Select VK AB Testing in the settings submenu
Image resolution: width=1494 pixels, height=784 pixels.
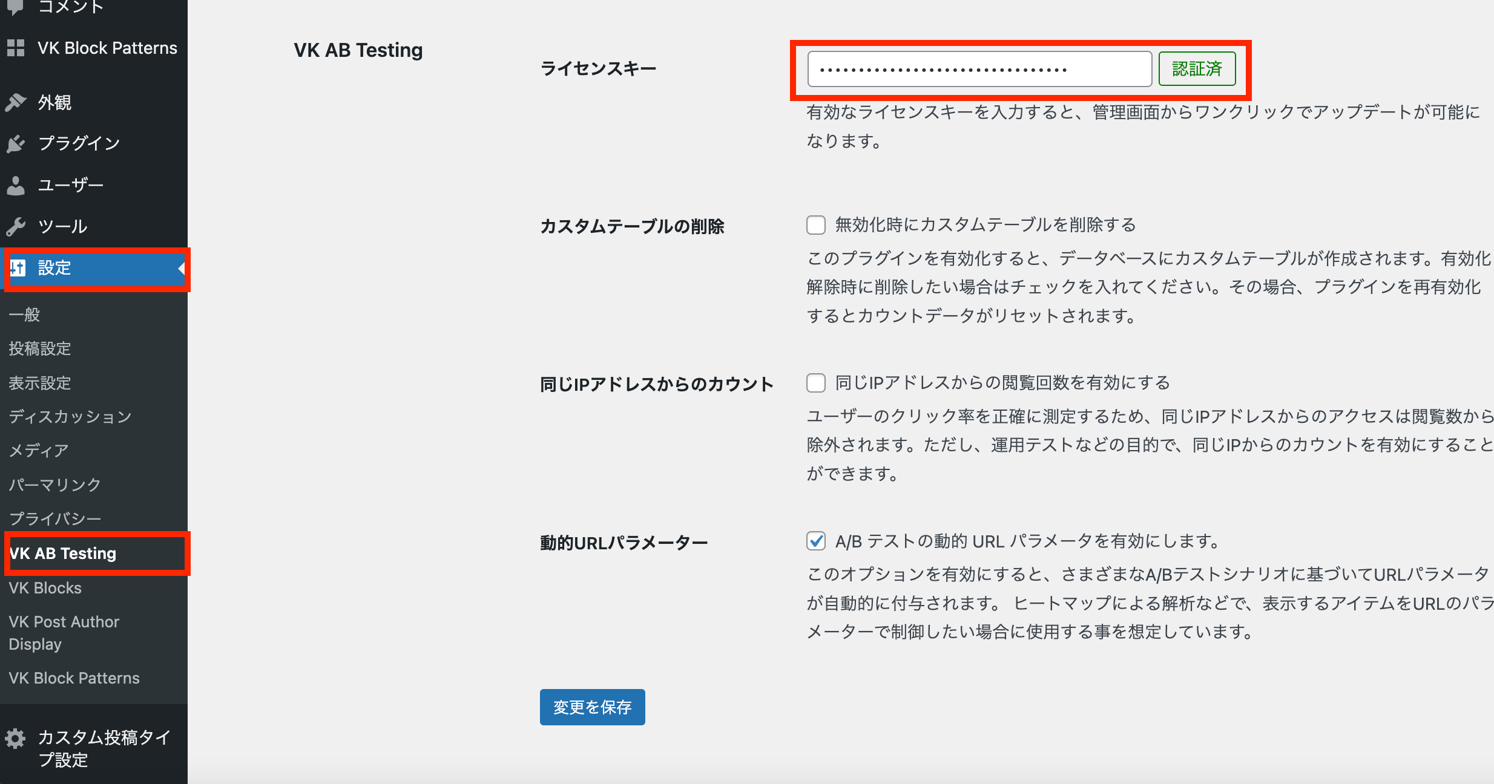click(x=63, y=552)
